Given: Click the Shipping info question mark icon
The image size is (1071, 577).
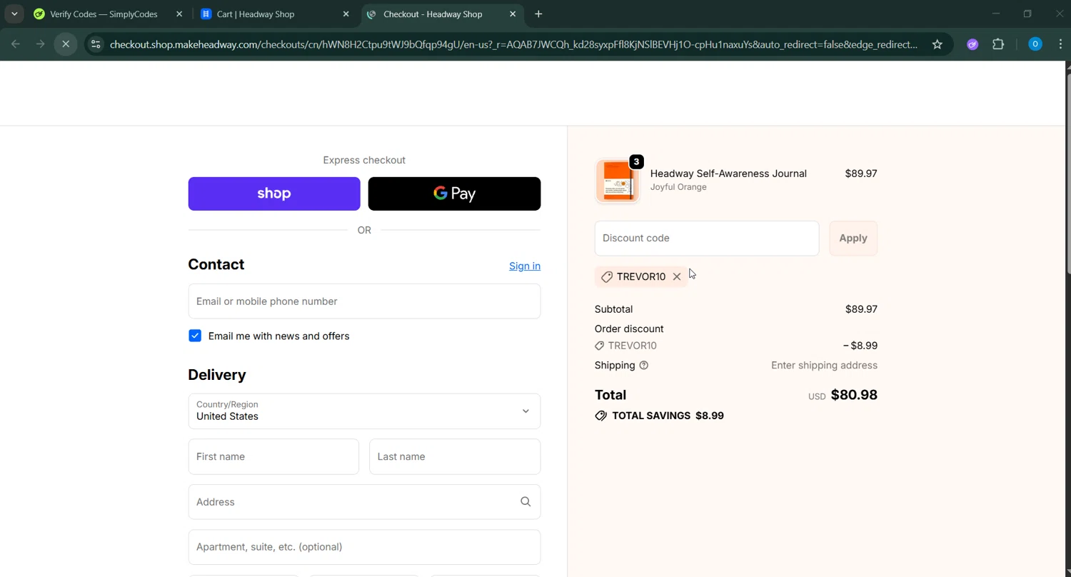Looking at the screenshot, I should 644,366.
